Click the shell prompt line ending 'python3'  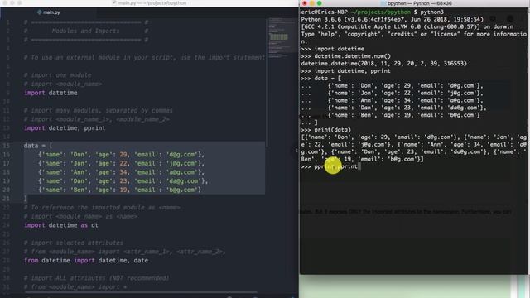click(x=372, y=12)
